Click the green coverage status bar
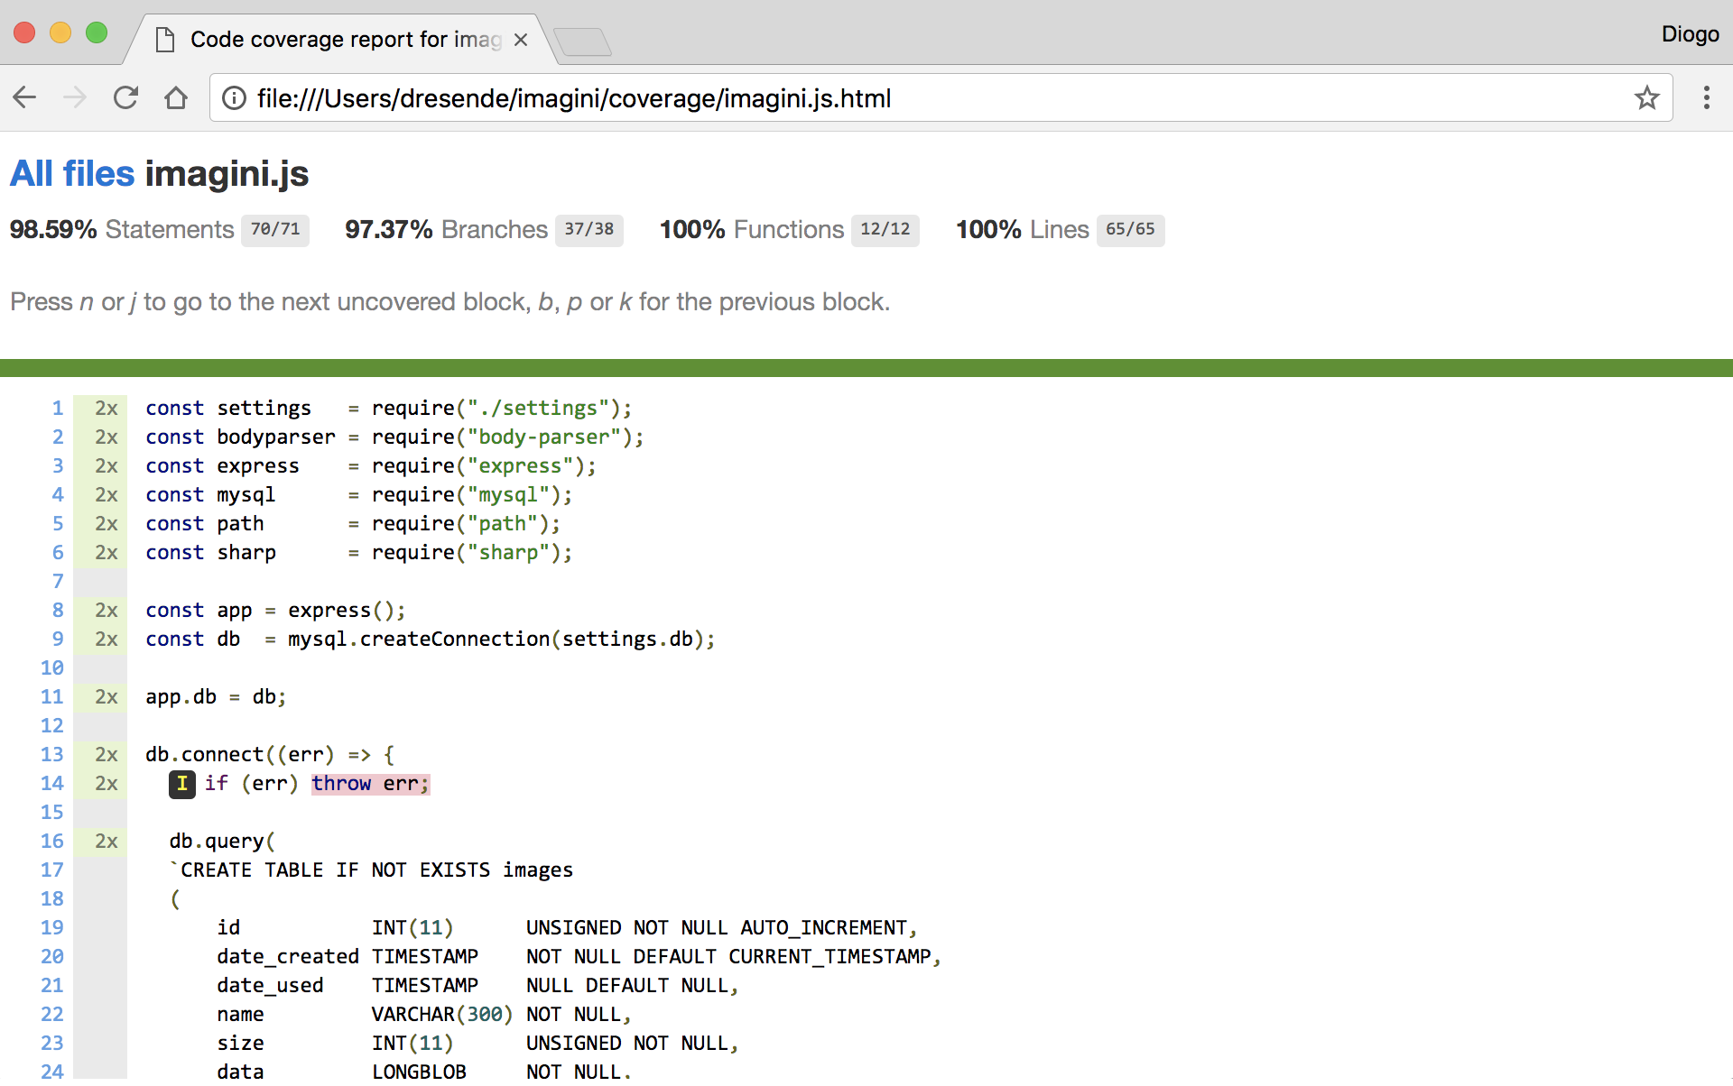This screenshot has height=1086, width=1733. coord(866,368)
